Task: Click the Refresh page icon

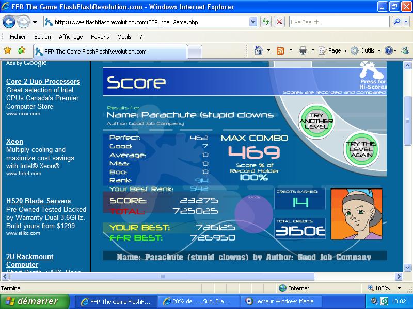Action: pyautogui.click(x=266, y=22)
